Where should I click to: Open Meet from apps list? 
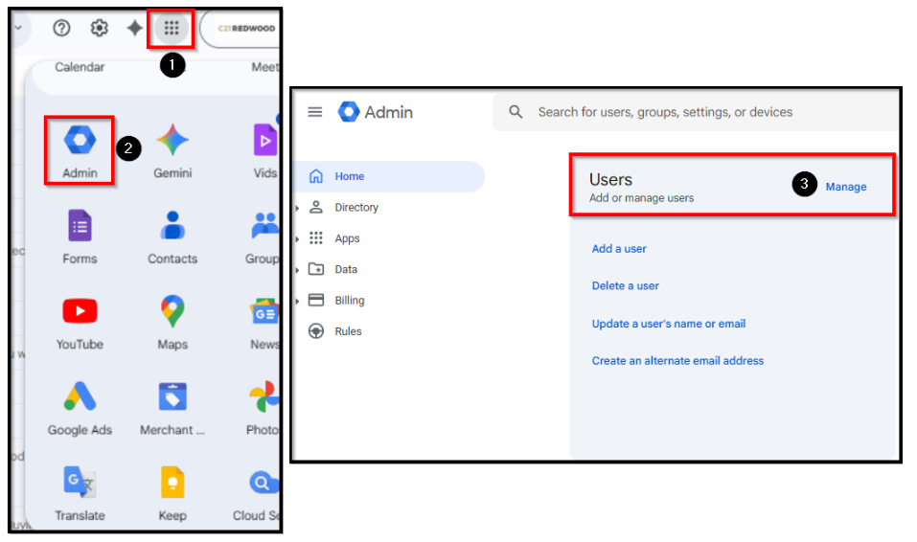pyautogui.click(x=265, y=67)
